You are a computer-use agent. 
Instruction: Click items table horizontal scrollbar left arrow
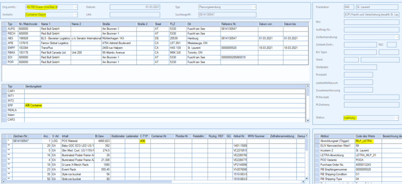(4, 182)
